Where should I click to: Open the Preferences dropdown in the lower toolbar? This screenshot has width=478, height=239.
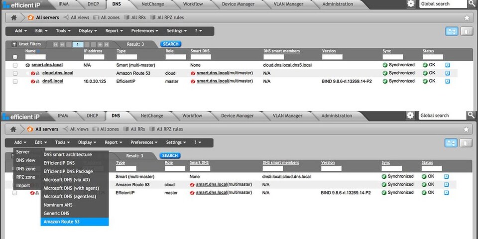click(144, 142)
